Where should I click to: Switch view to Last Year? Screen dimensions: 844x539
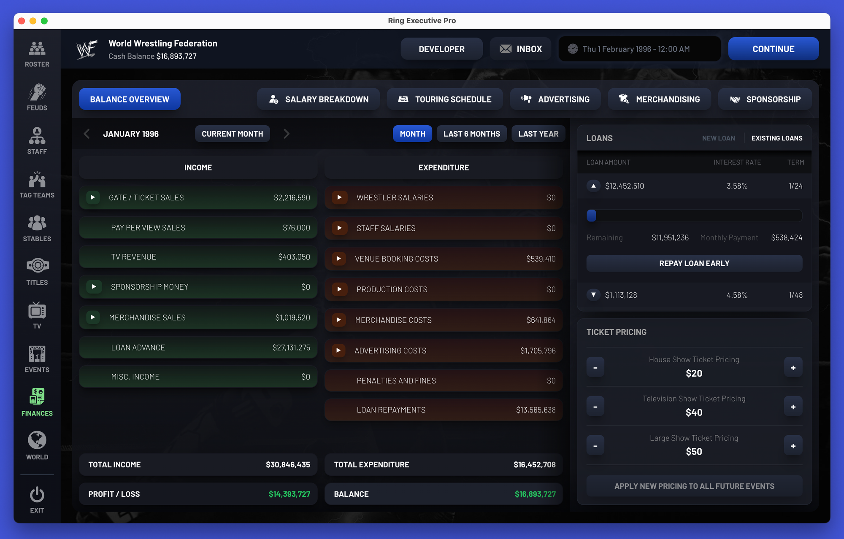click(538, 134)
